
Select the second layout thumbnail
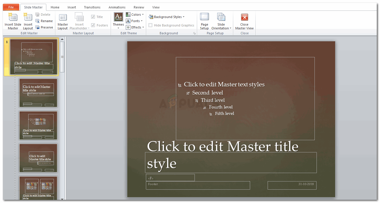[x=38, y=125]
